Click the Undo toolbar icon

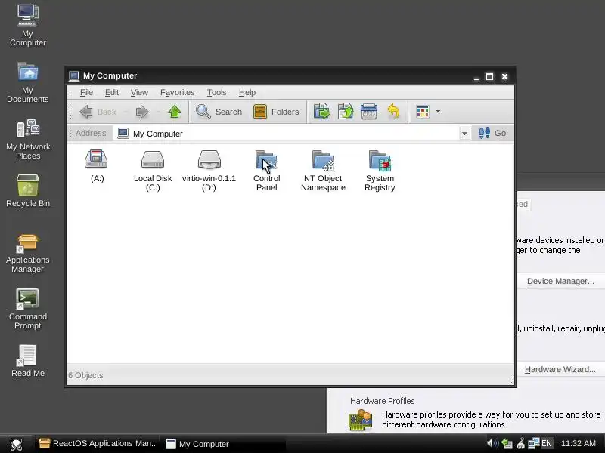tap(393, 112)
